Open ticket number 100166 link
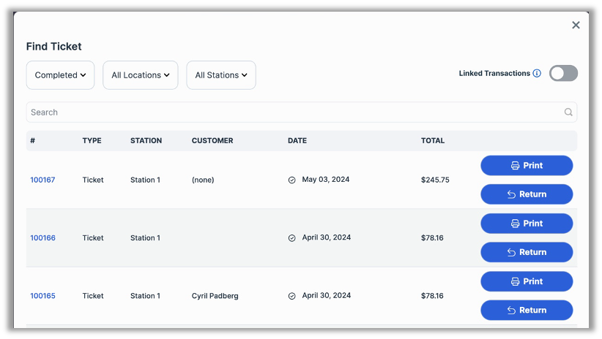 [x=42, y=238]
